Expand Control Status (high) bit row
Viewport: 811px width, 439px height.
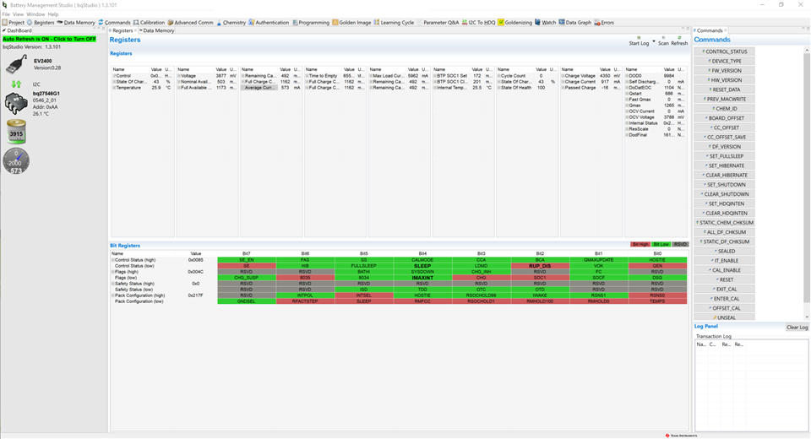click(112, 260)
